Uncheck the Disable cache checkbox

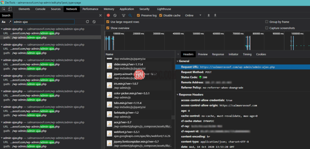tap(161, 16)
